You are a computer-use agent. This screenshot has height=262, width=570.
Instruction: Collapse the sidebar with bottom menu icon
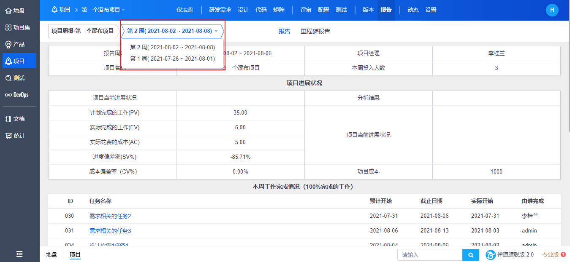click(19, 254)
